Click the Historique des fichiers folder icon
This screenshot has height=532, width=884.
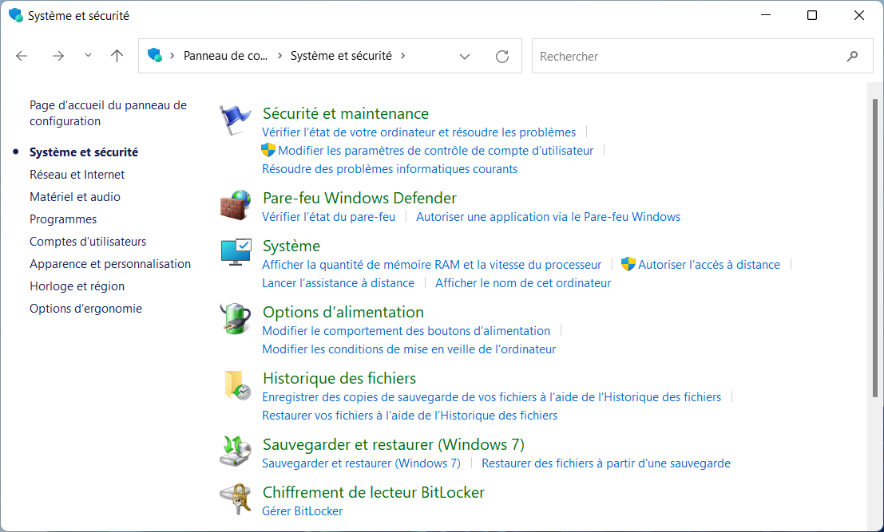tap(237, 385)
